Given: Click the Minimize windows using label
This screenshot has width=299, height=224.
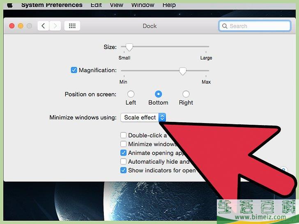Looking at the screenshot, I should click(83, 117).
